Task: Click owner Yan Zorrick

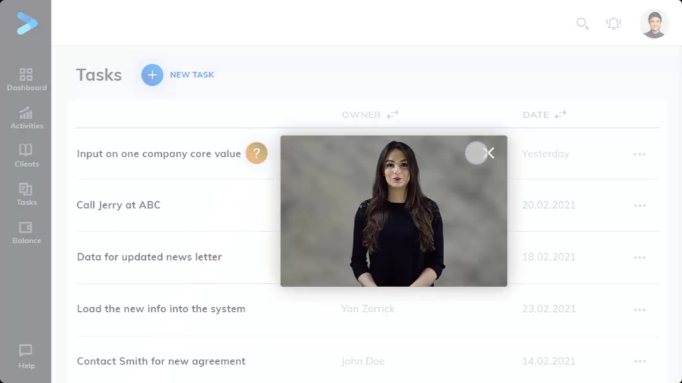Action: tap(368, 309)
